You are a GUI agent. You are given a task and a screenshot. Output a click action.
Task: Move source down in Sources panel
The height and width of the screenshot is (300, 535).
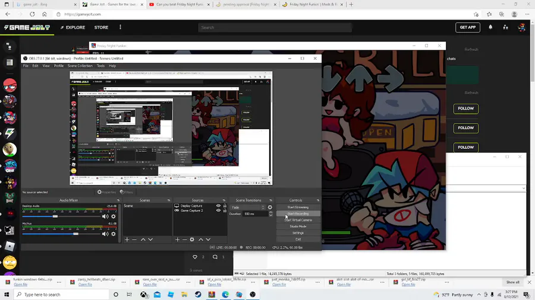[x=208, y=240]
